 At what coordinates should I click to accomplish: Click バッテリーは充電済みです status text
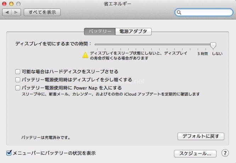click(x=46, y=137)
